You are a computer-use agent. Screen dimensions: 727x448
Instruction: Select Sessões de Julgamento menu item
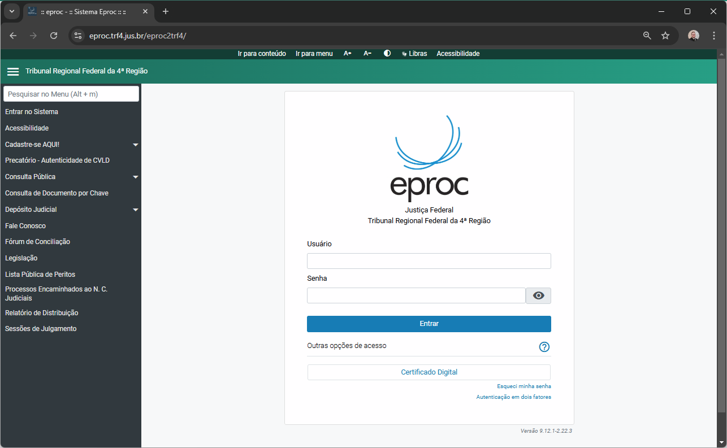41,329
